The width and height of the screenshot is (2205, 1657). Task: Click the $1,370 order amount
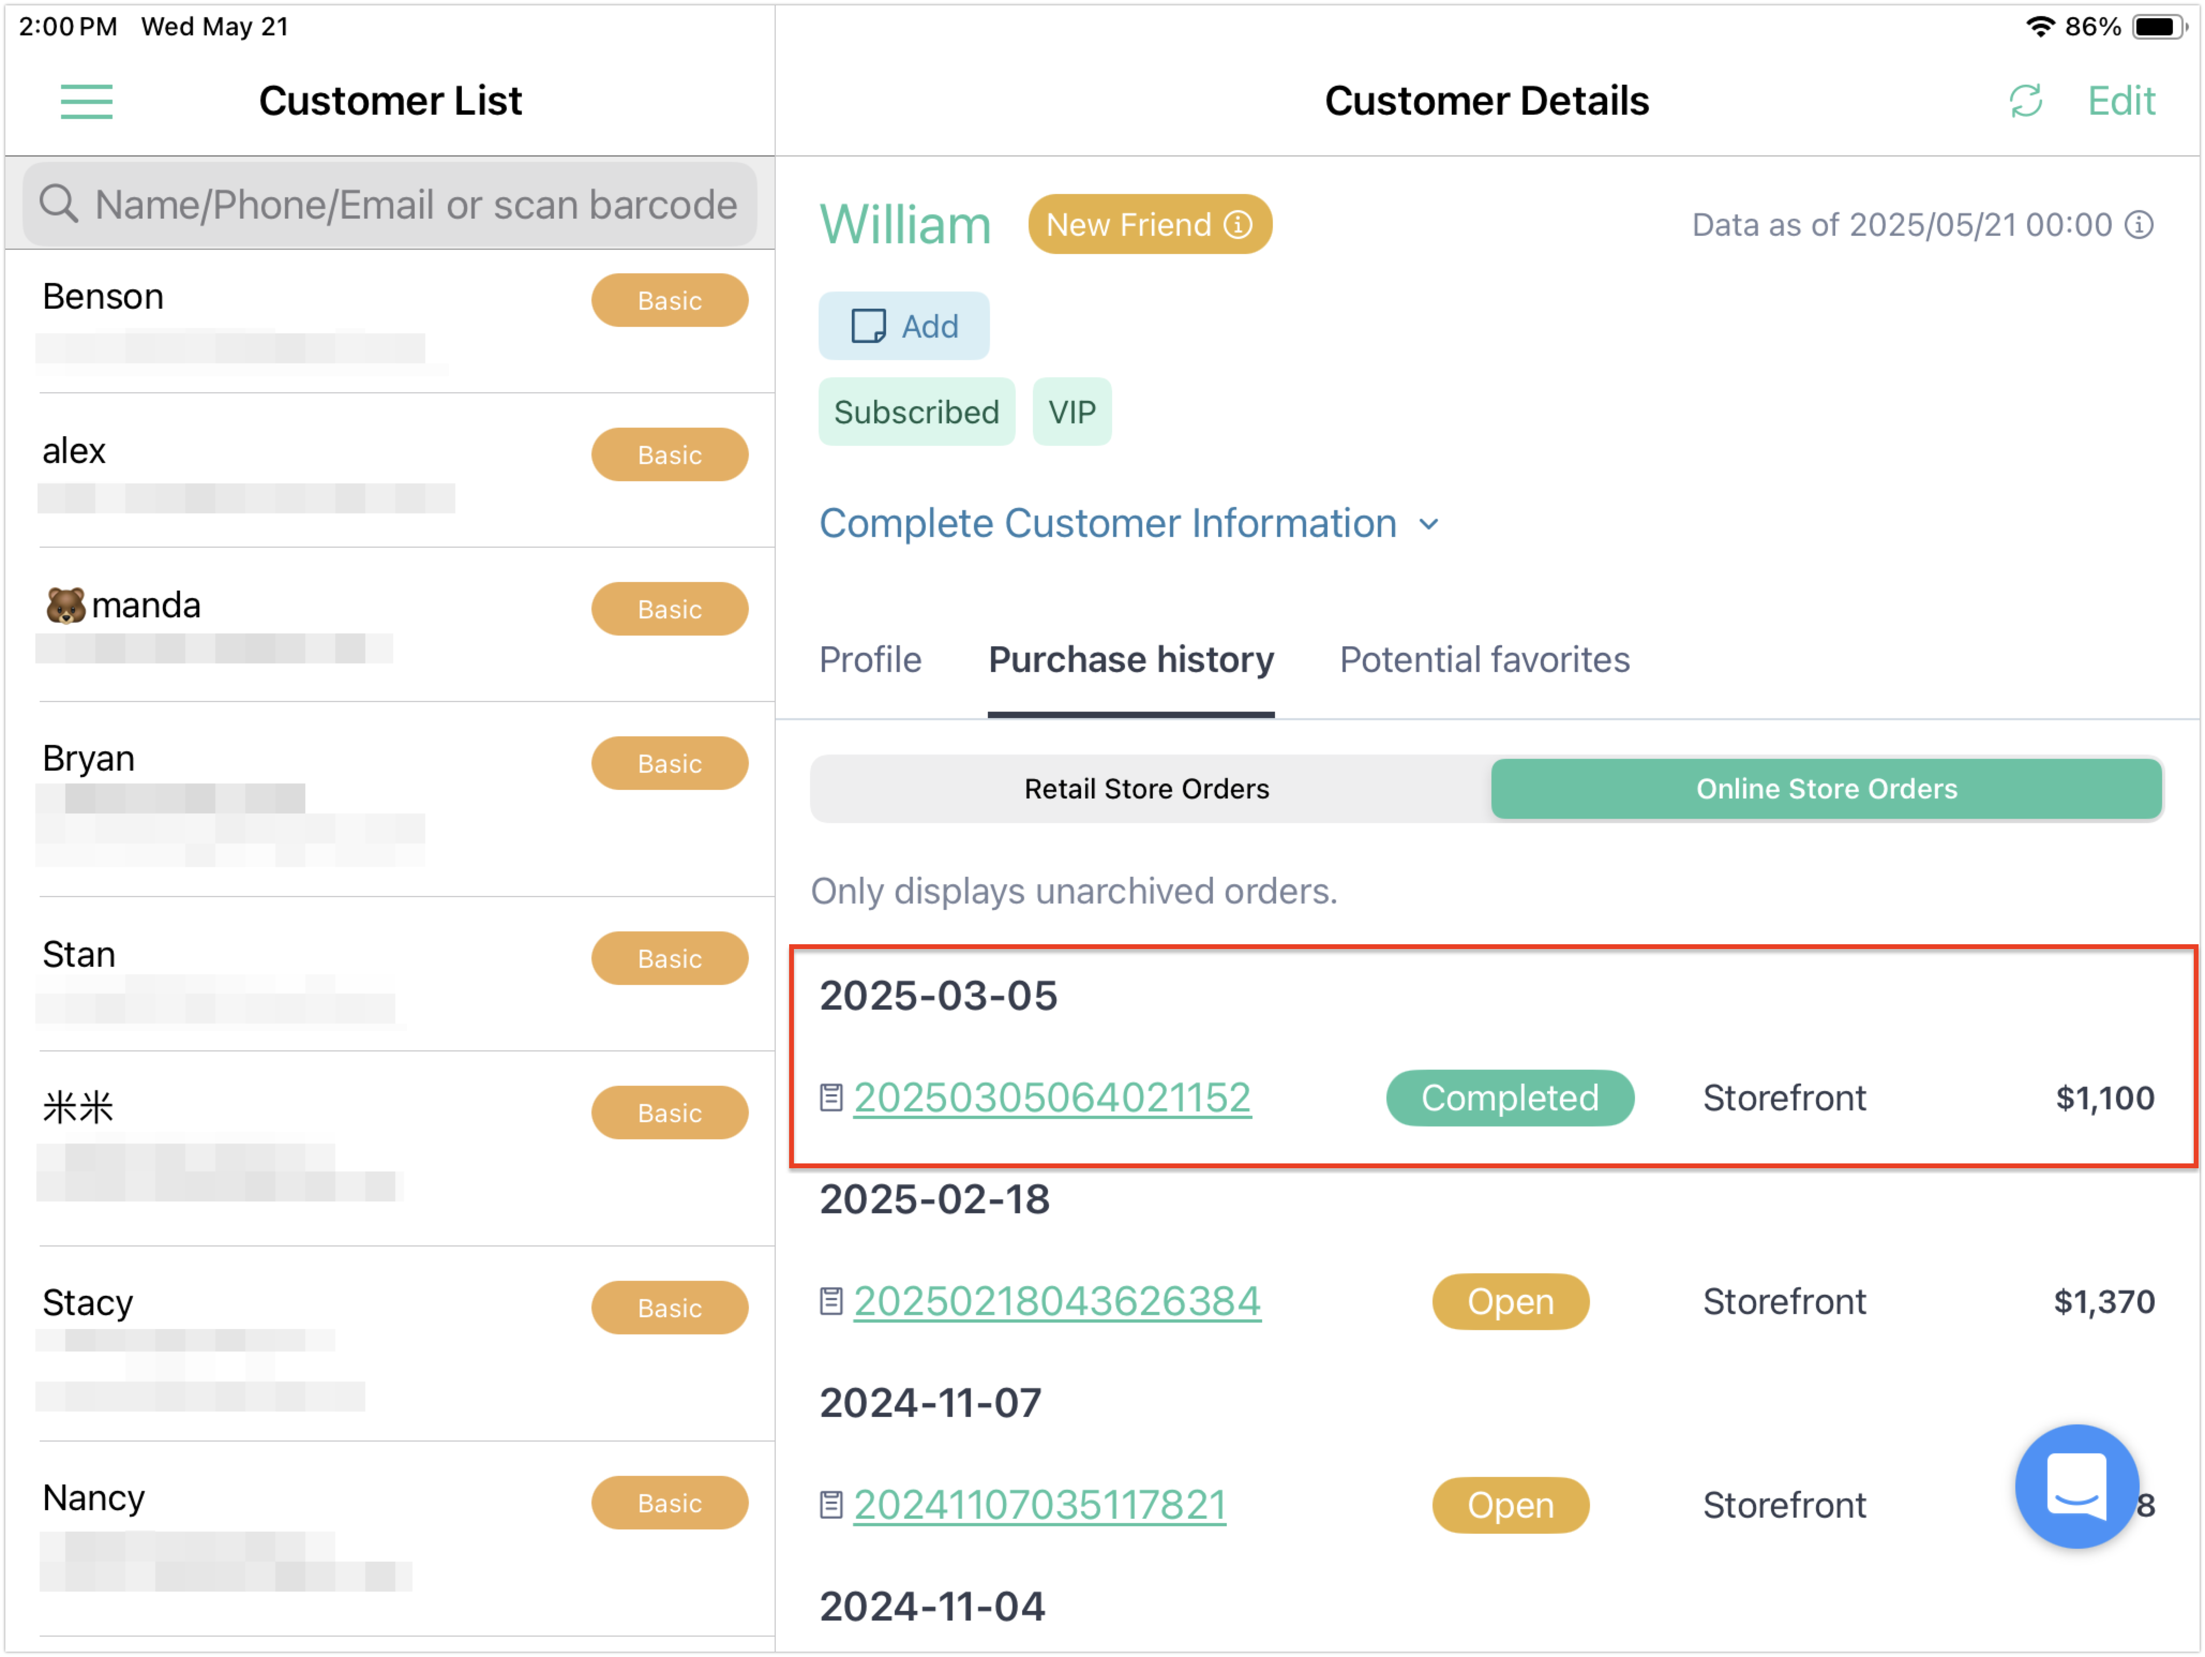2104,1302
